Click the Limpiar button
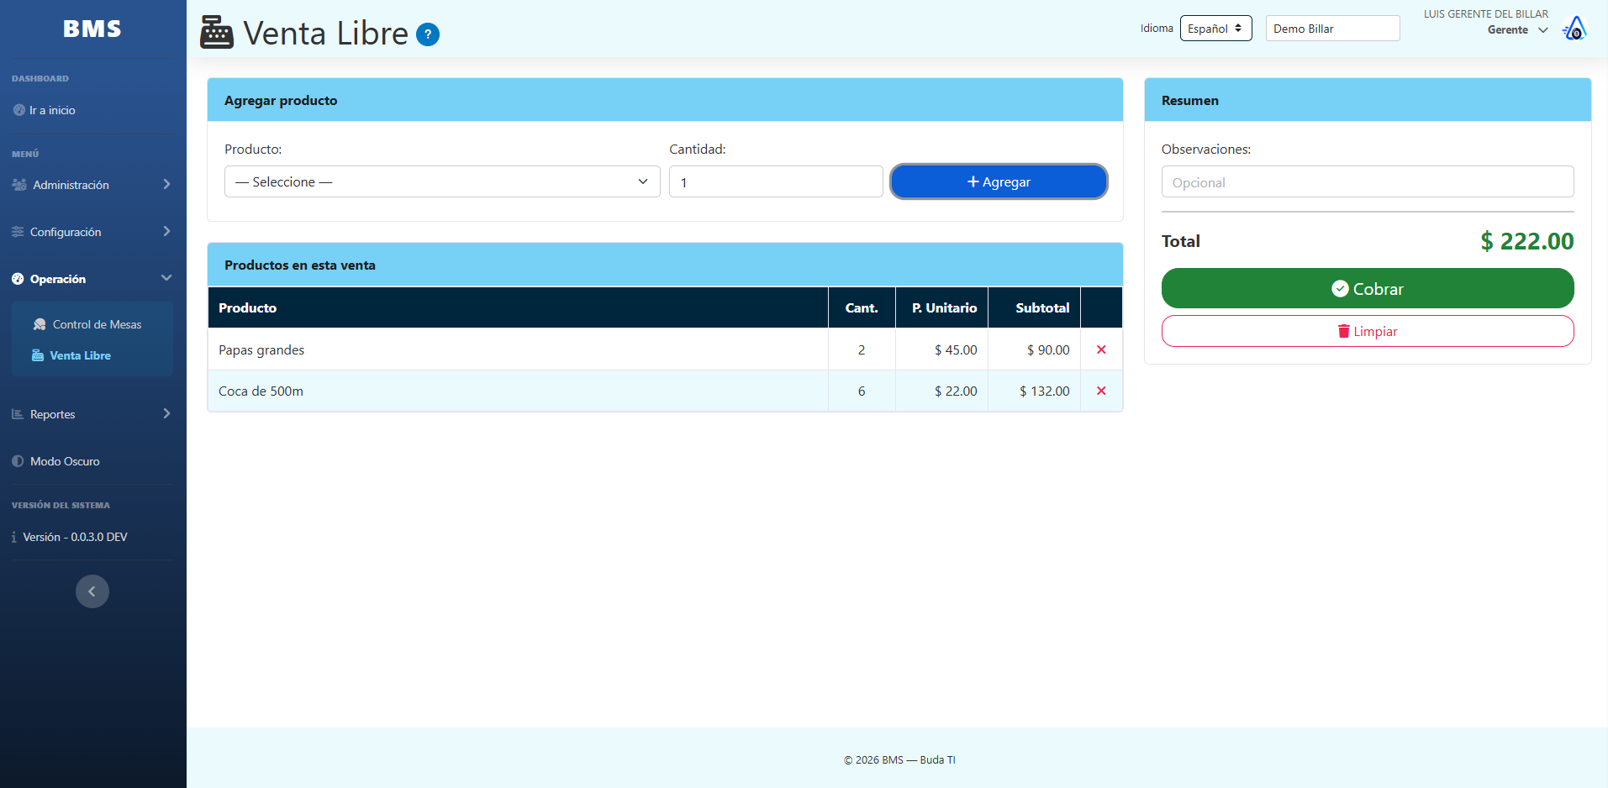This screenshot has height=788, width=1608. (1368, 331)
